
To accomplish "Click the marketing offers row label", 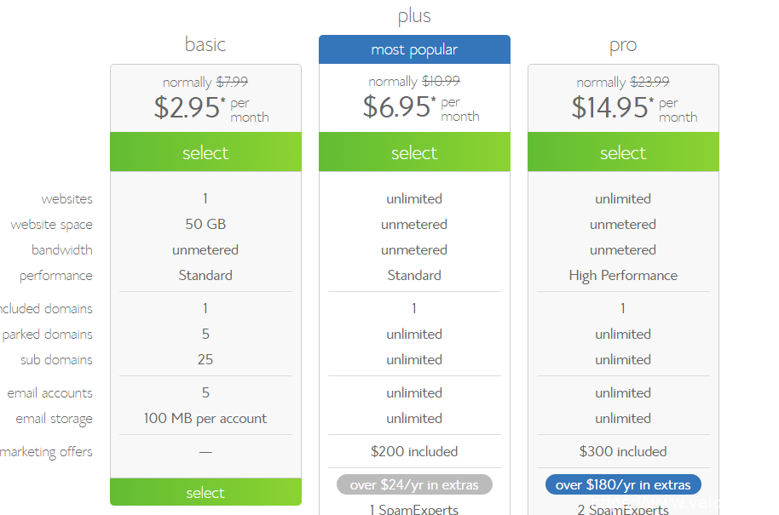I will click(x=47, y=452).
